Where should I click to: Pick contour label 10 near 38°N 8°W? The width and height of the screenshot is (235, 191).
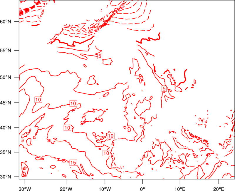pos(111,136)
